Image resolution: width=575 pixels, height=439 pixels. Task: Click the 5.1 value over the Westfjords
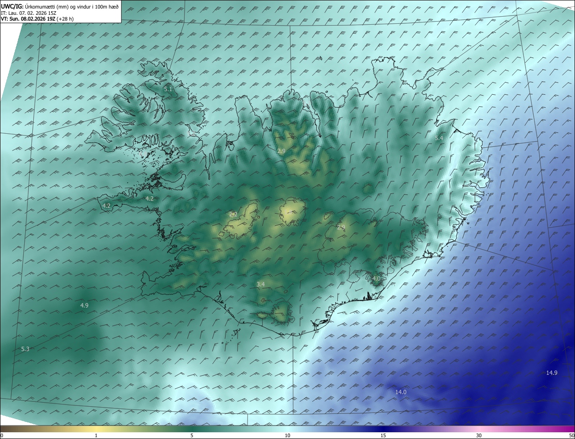point(168,89)
